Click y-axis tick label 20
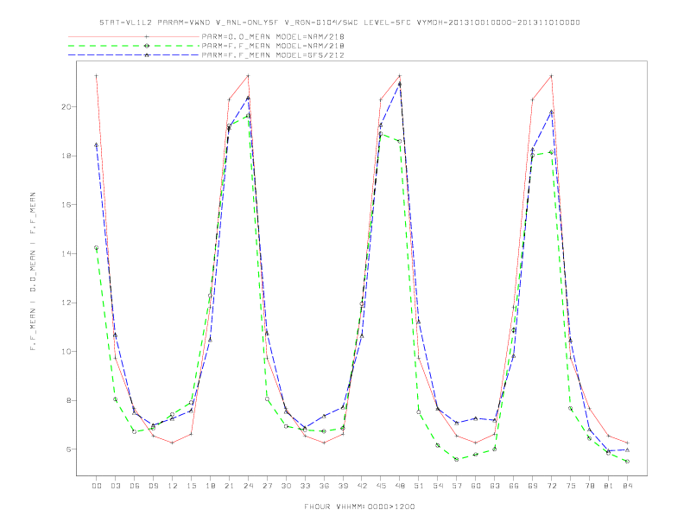 (66, 106)
